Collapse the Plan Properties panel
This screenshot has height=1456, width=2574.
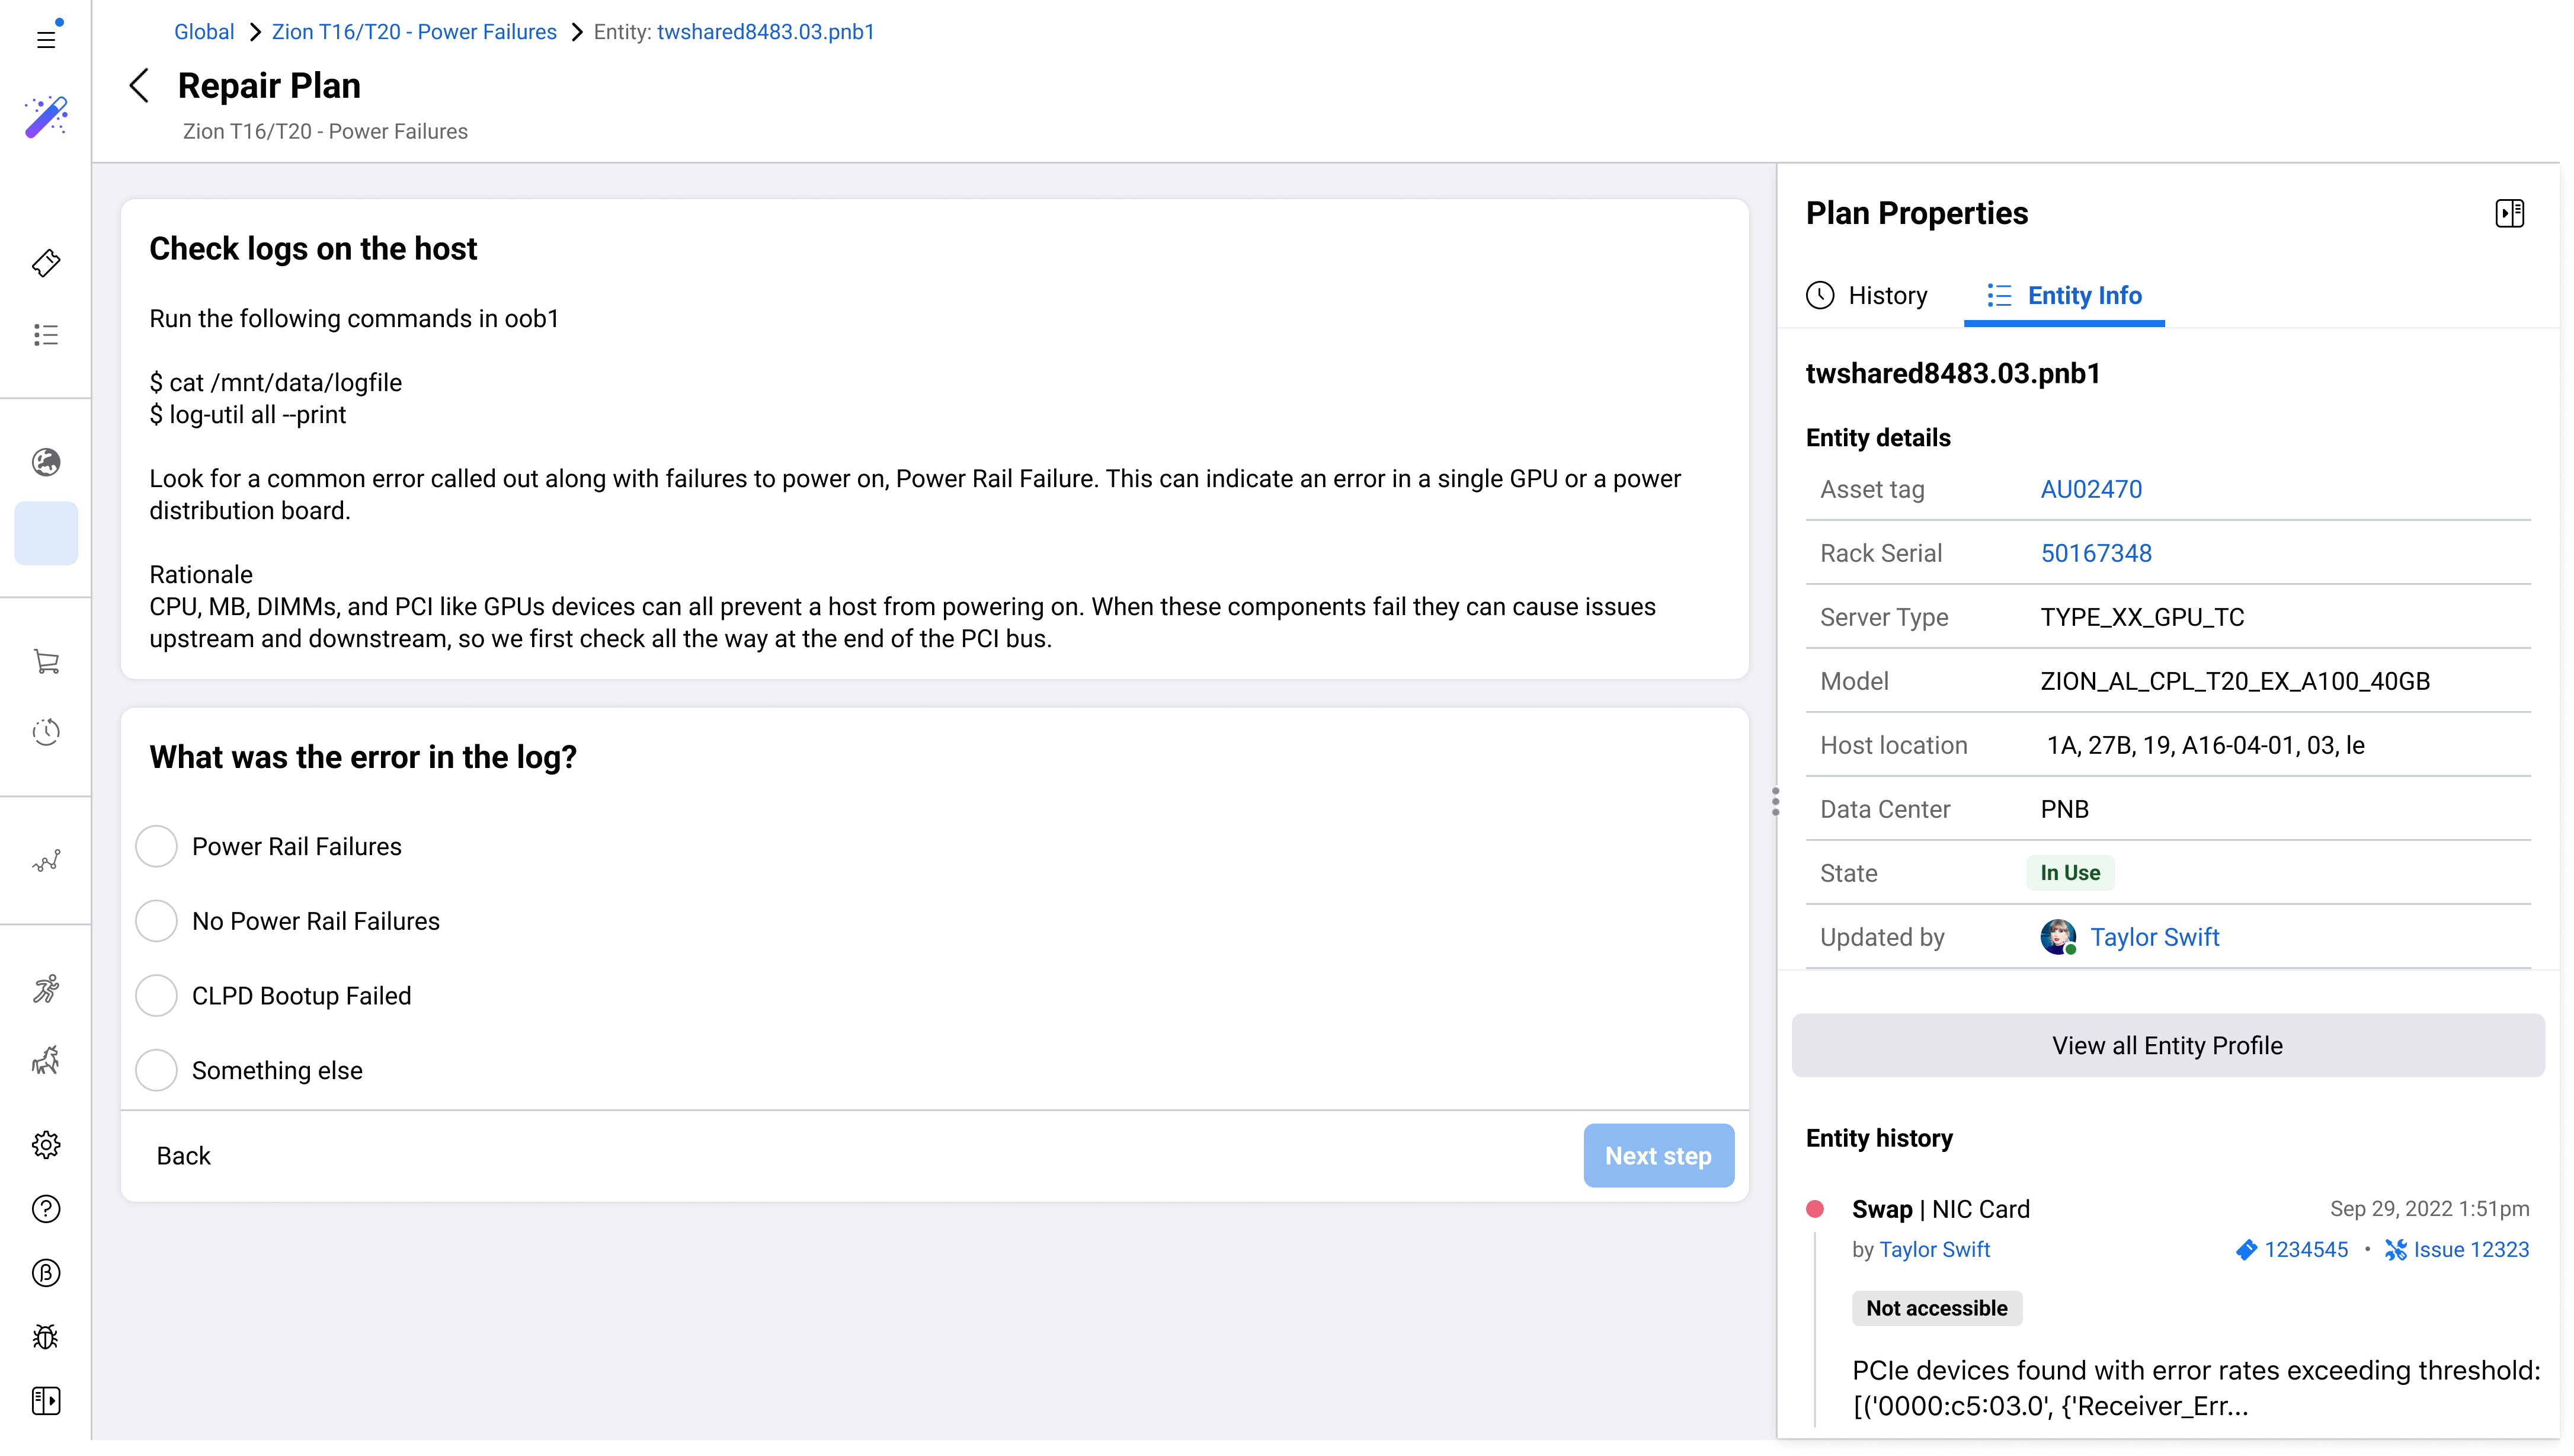pyautogui.click(x=2509, y=213)
